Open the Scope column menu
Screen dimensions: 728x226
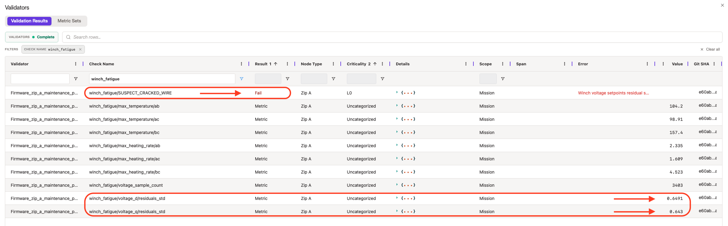pos(503,64)
